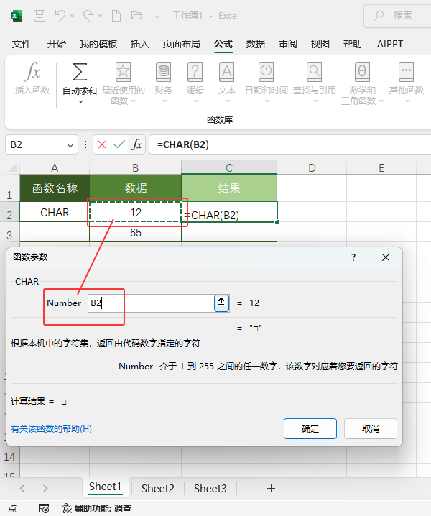431x516 pixels.
Task: Click the formula bar containing =CHAR(B2)
Action: tap(290, 144)
